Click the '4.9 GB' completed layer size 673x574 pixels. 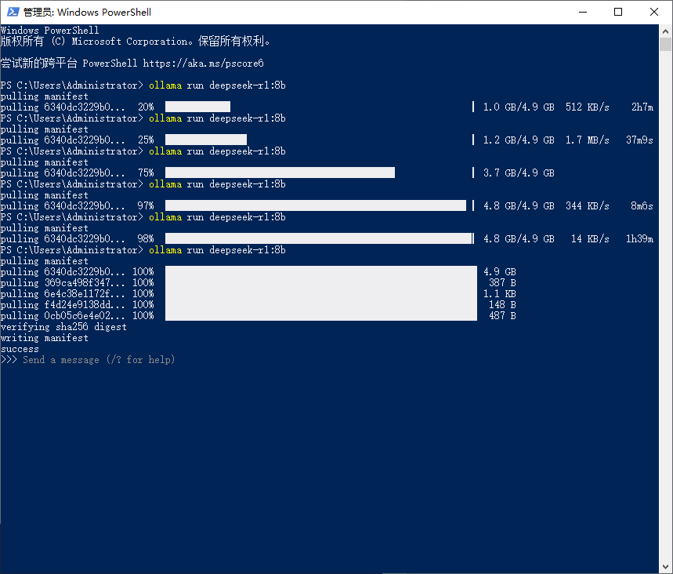[499, 271]
